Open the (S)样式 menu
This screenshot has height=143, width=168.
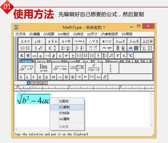point(78,34)
